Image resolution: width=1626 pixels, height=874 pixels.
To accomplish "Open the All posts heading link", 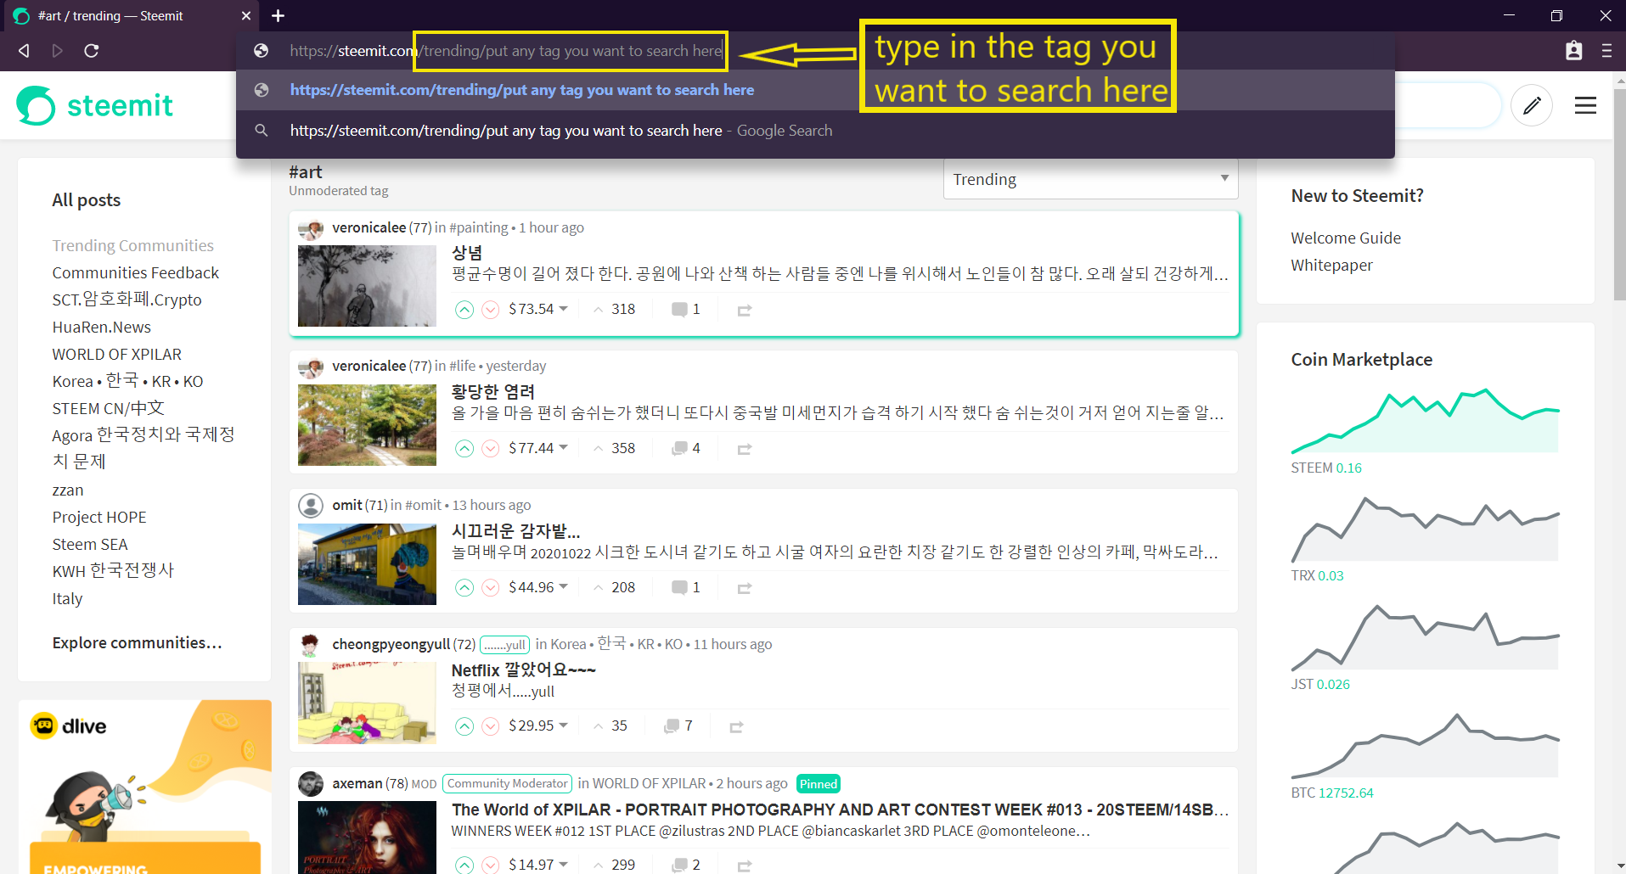I will [x=87, y=199].
